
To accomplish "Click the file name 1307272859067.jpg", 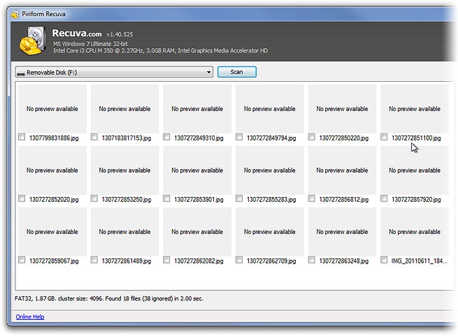I will pos(54,261).
